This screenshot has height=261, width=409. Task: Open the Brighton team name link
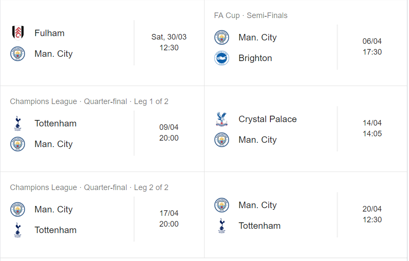click(255, 58)
